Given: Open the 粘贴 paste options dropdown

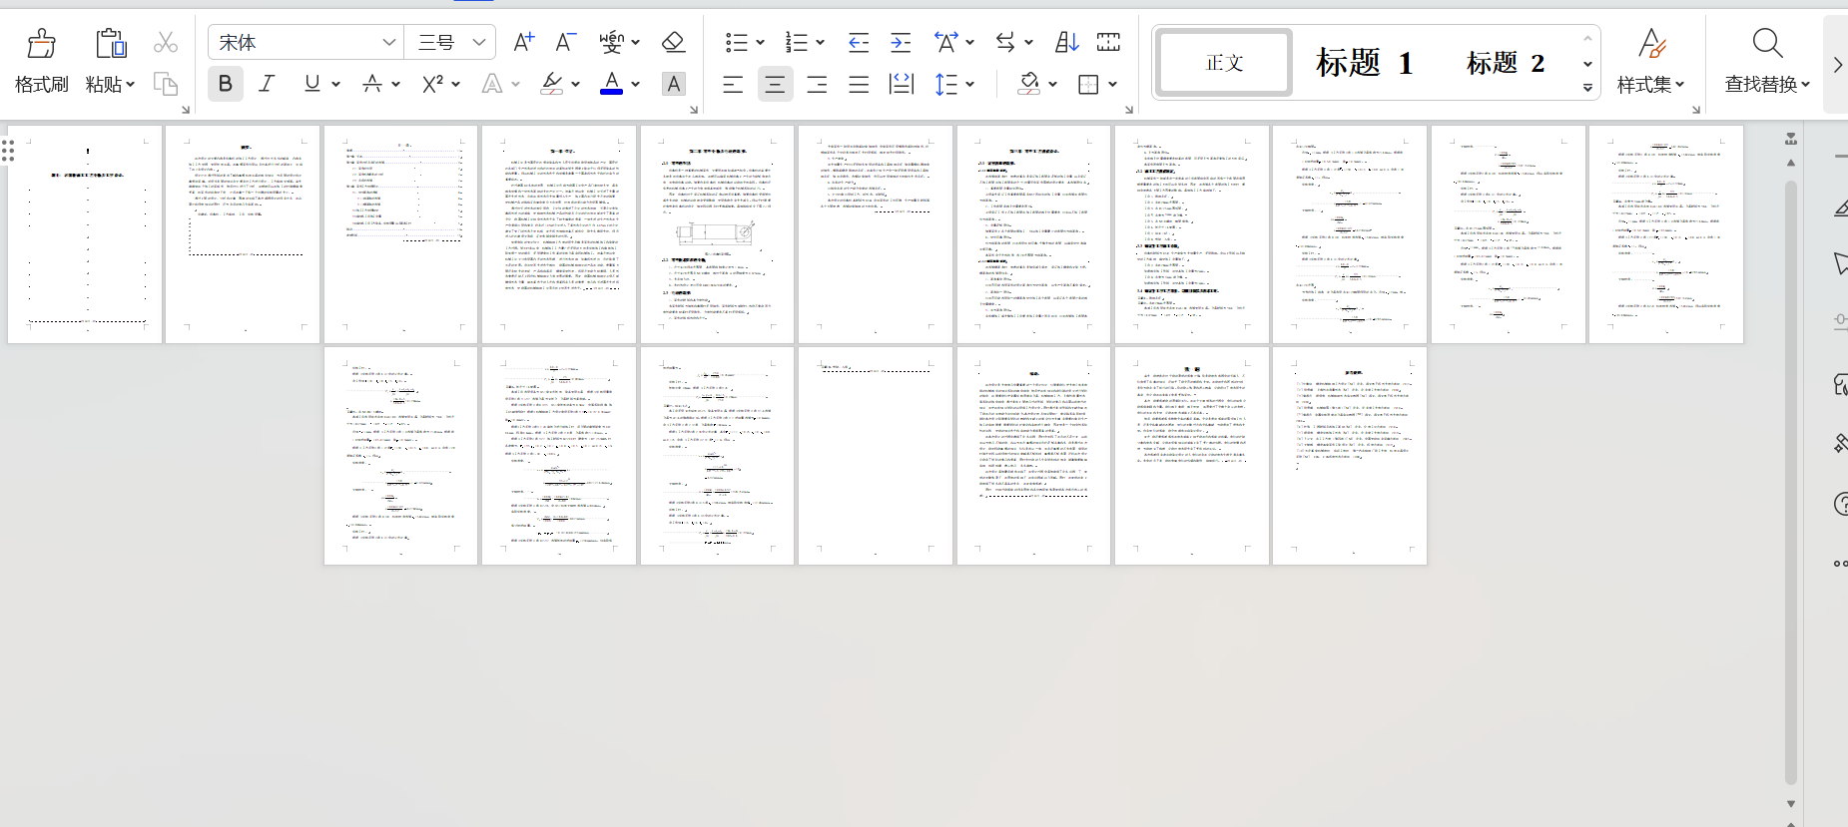Looking at the screenshot, I should pyautogui.click(x=110, y=85).
